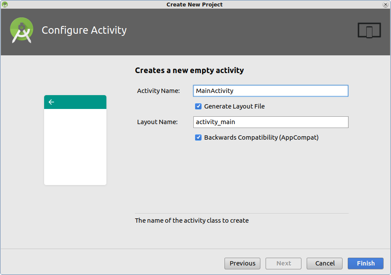The height and width of the screenshot is (275, 391).
Task: Click the grayed-out Next button
Action: 283,263
